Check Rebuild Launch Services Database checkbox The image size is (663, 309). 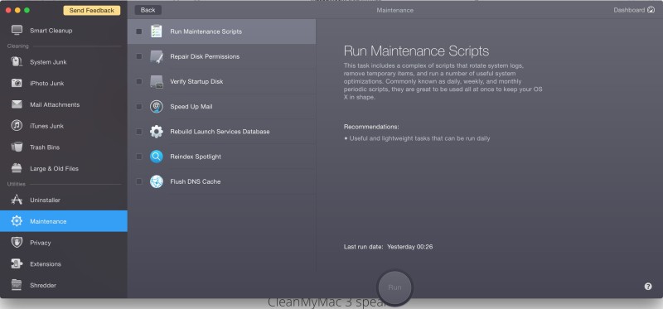[139, 132]
